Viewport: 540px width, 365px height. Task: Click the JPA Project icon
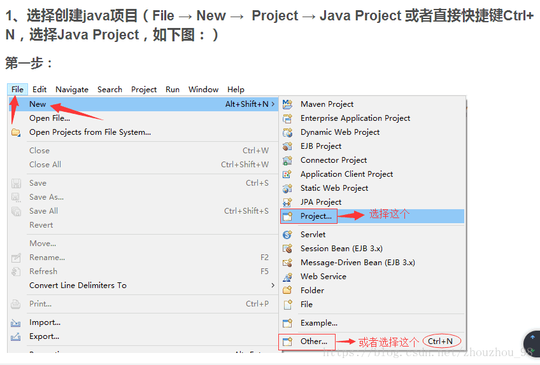pyautogui.click(x=287, y=202)
